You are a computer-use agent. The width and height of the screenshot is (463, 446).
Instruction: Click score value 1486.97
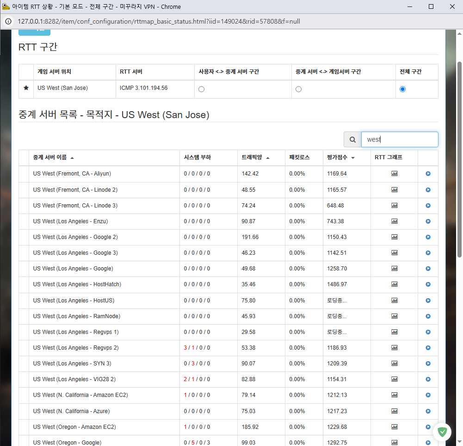tap(337, 284)
